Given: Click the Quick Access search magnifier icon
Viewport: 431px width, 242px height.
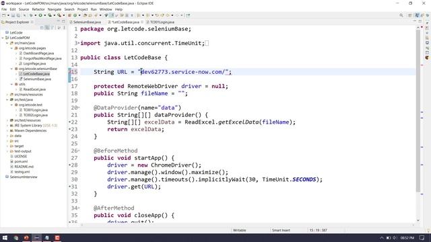Looking at the screenshot, I should coord(401,15).
